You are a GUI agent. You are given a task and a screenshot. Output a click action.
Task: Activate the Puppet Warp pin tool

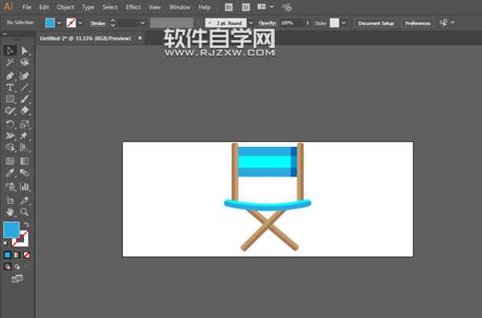[x=24, y=136]
